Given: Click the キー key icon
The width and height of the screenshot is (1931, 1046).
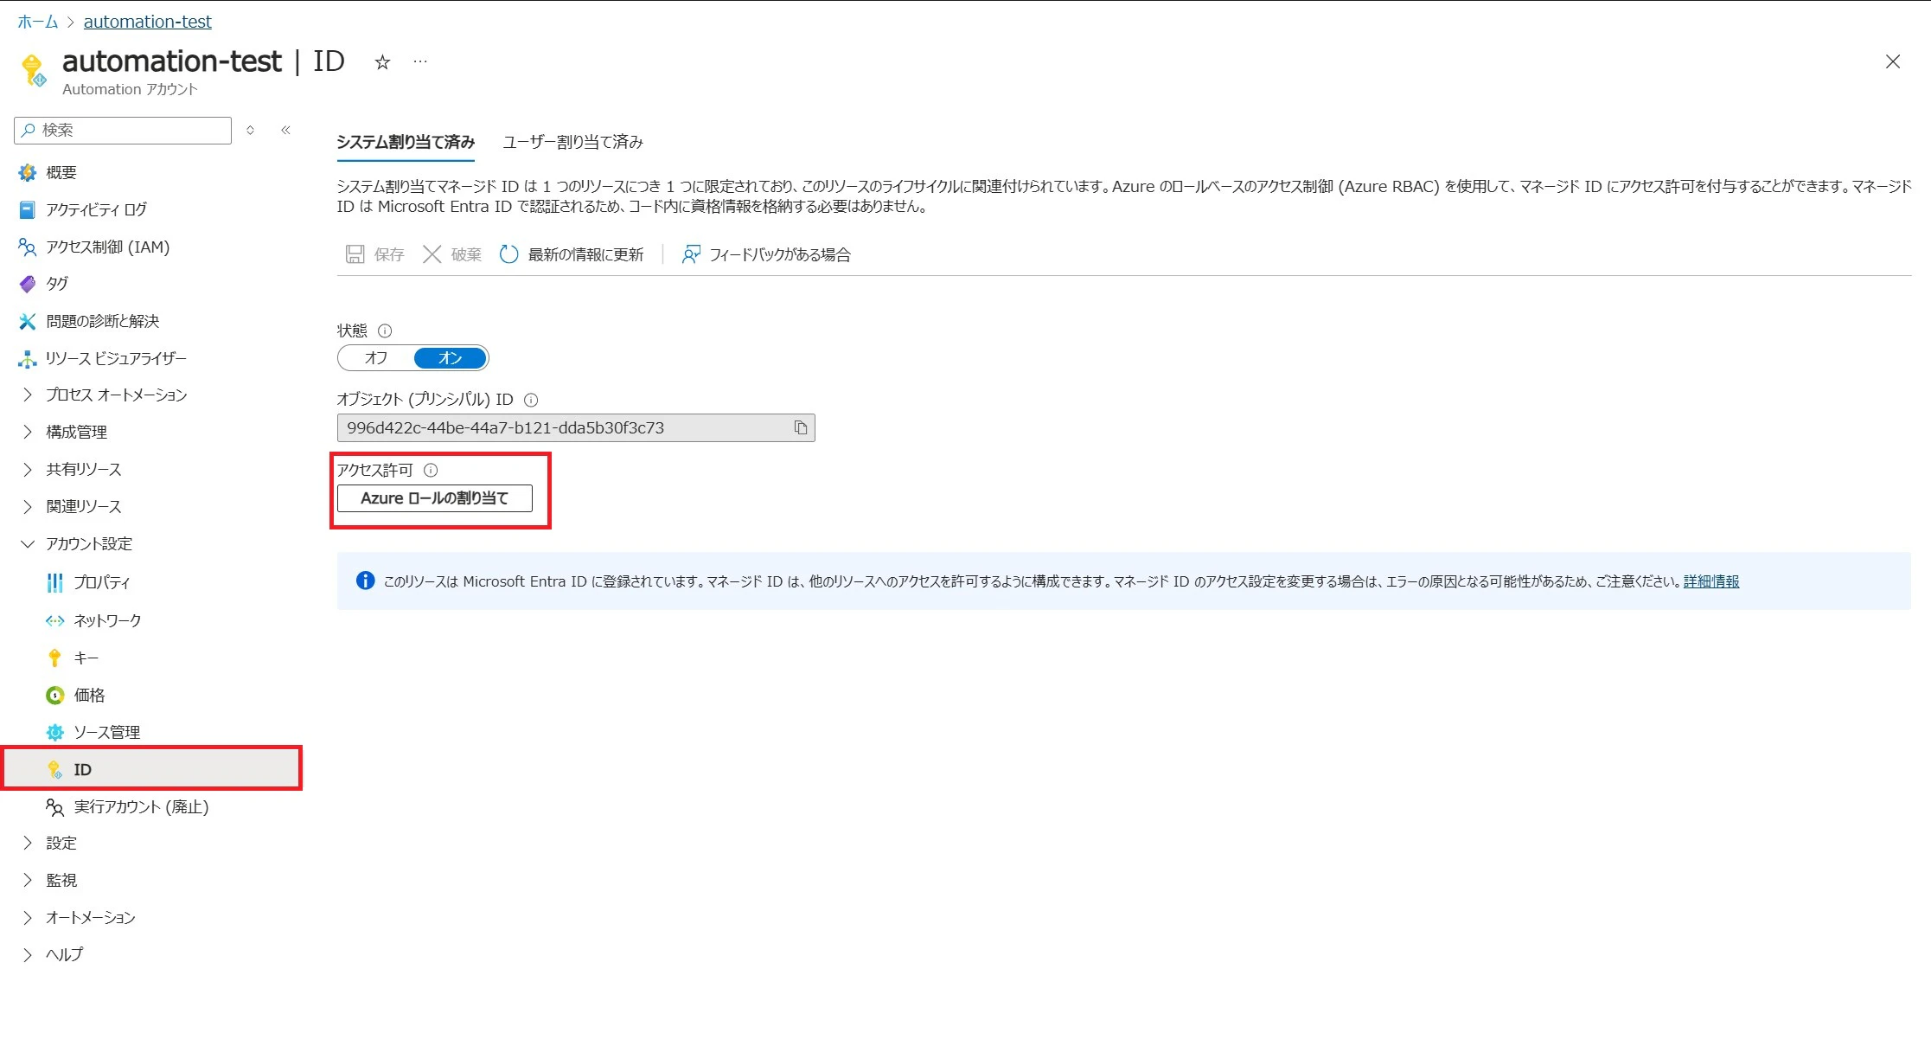Looking at the screenshot, I should tap(54, 658).
